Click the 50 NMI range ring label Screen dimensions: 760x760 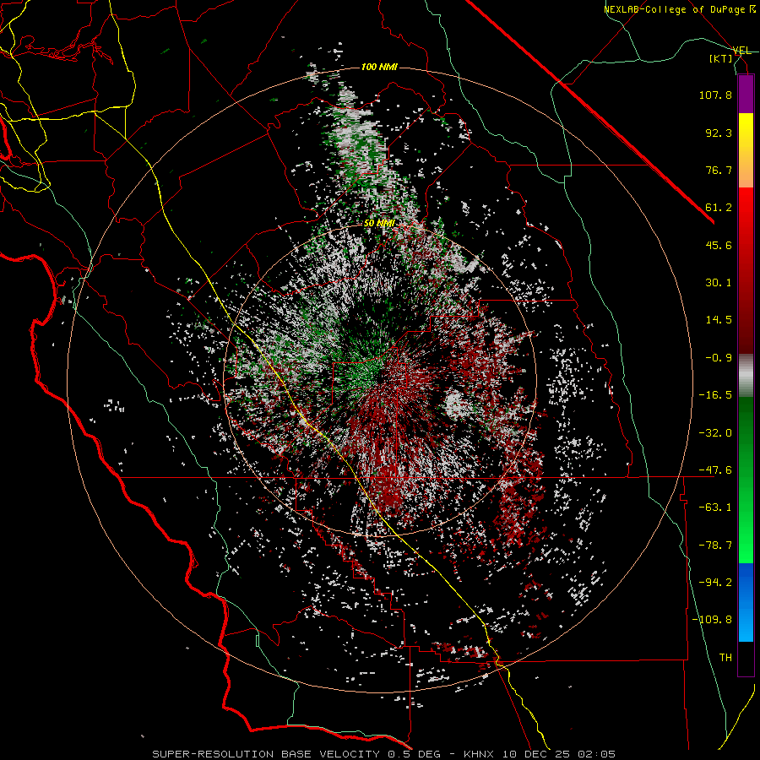click(379, 223)
